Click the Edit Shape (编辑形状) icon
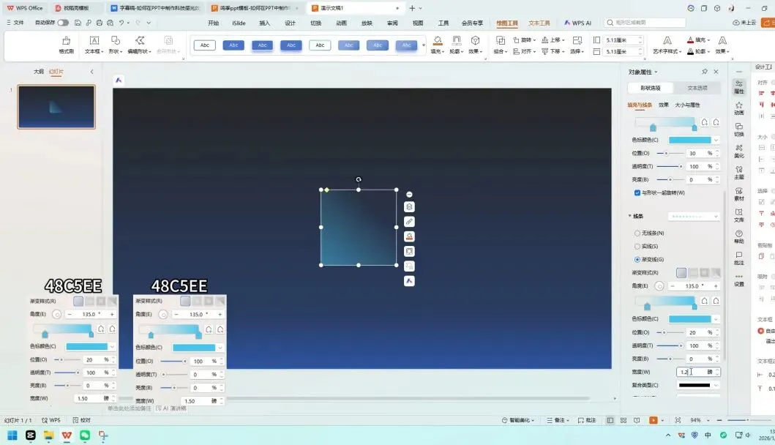Viewport: 775px width, 445px height. point(140,40)
